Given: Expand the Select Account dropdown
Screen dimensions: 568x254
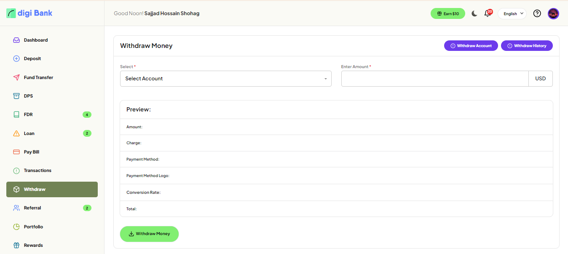Looking at the screenshot, I should (x=225, y=79).
